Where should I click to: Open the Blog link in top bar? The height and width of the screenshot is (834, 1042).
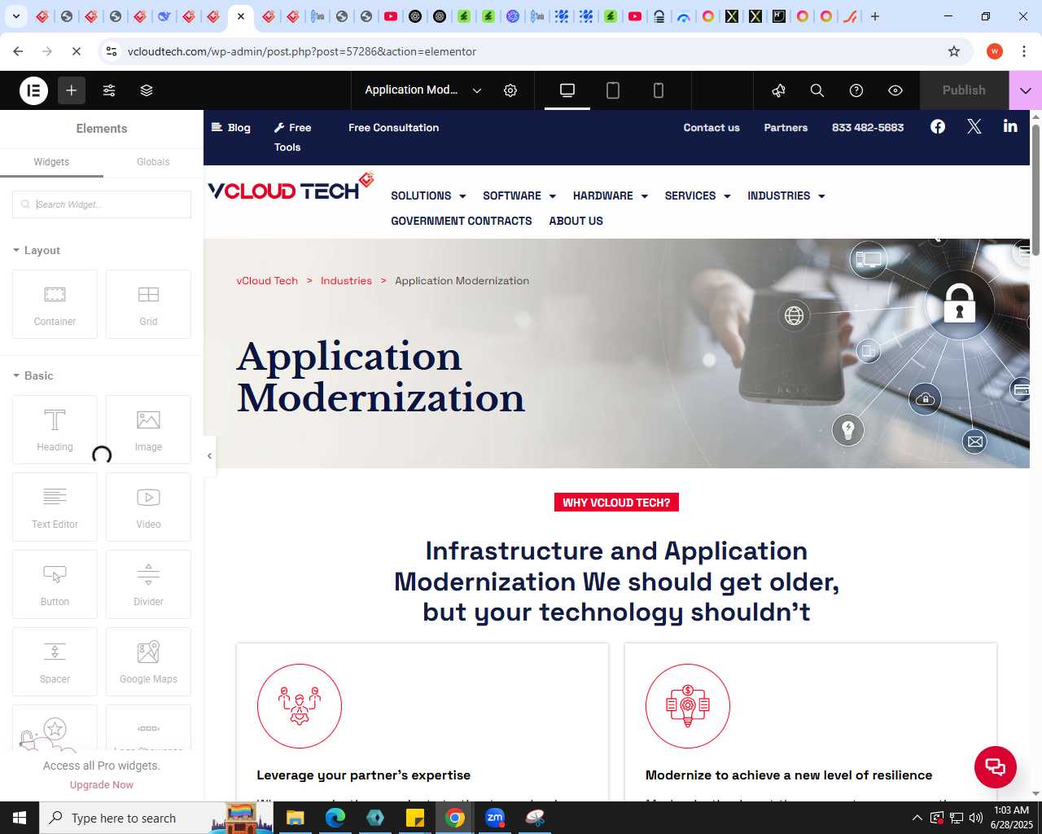[231, 128]
